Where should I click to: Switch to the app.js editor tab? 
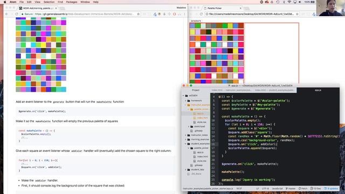(318, 90)
